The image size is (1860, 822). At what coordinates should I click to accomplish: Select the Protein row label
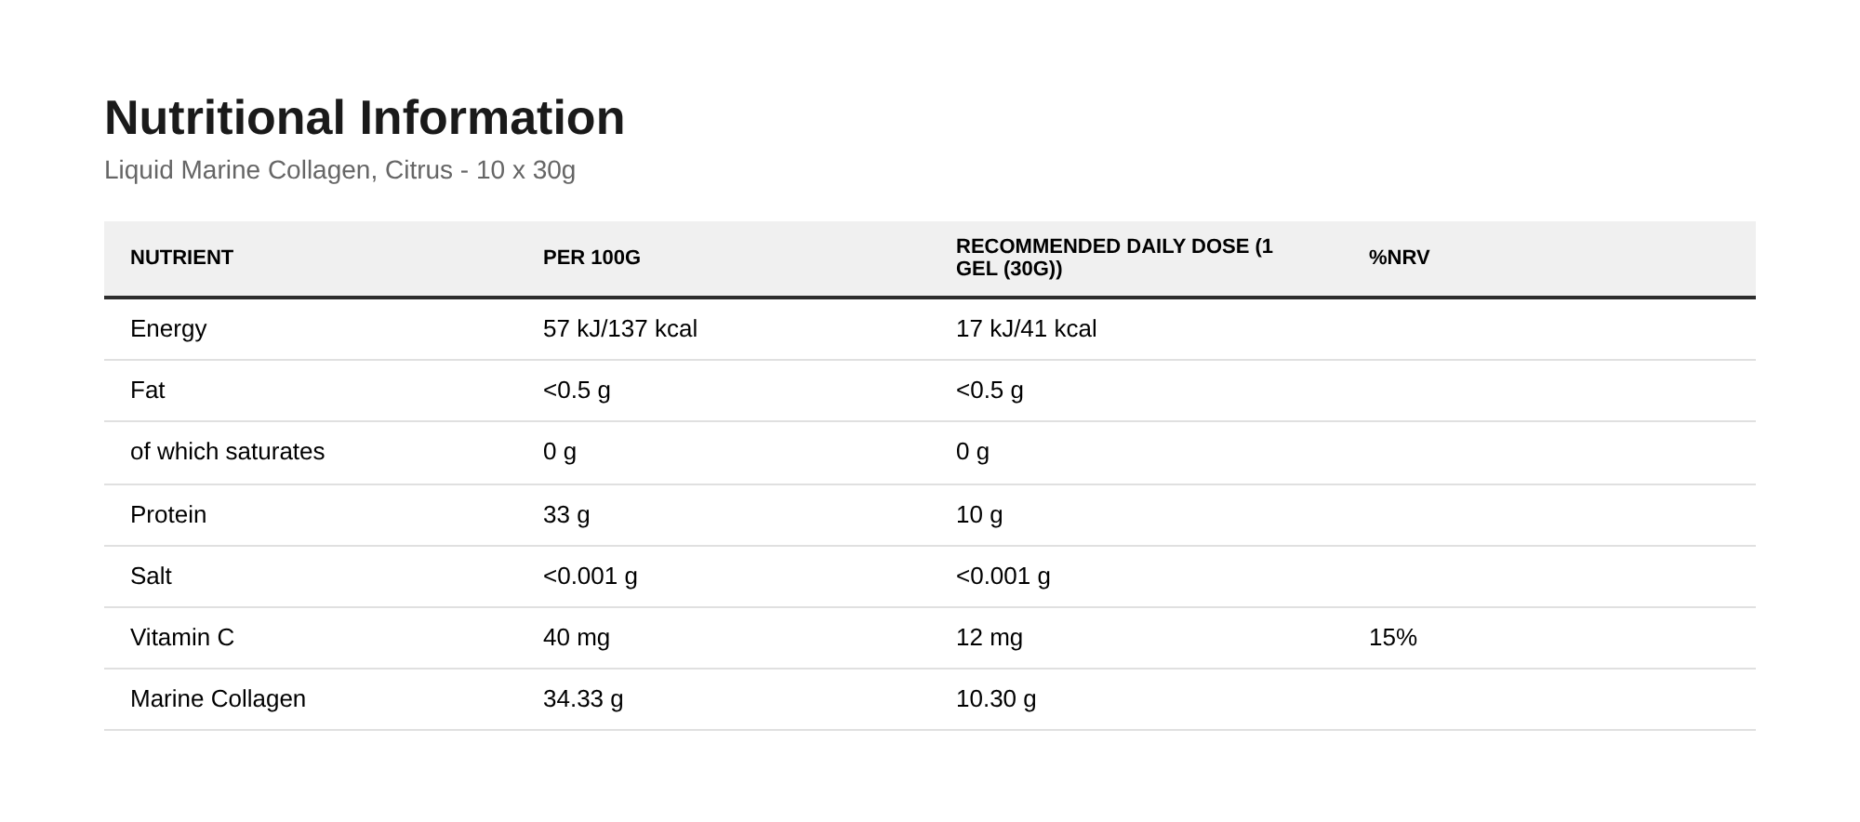(x=168, y=515)
